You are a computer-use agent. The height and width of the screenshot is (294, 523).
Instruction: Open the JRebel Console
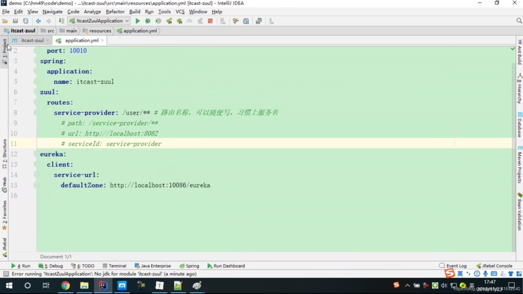(494, 266)
